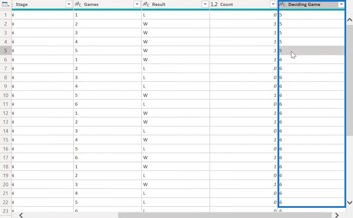Click Games cell '4' in row 15
This screenshot has width=353, height=218.
(108, 140)
